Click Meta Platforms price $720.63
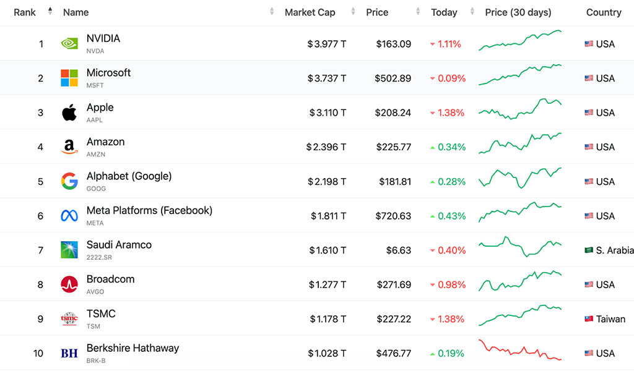Screen dimensions: 634x371 pyautogui.click(x=393, y=216)
